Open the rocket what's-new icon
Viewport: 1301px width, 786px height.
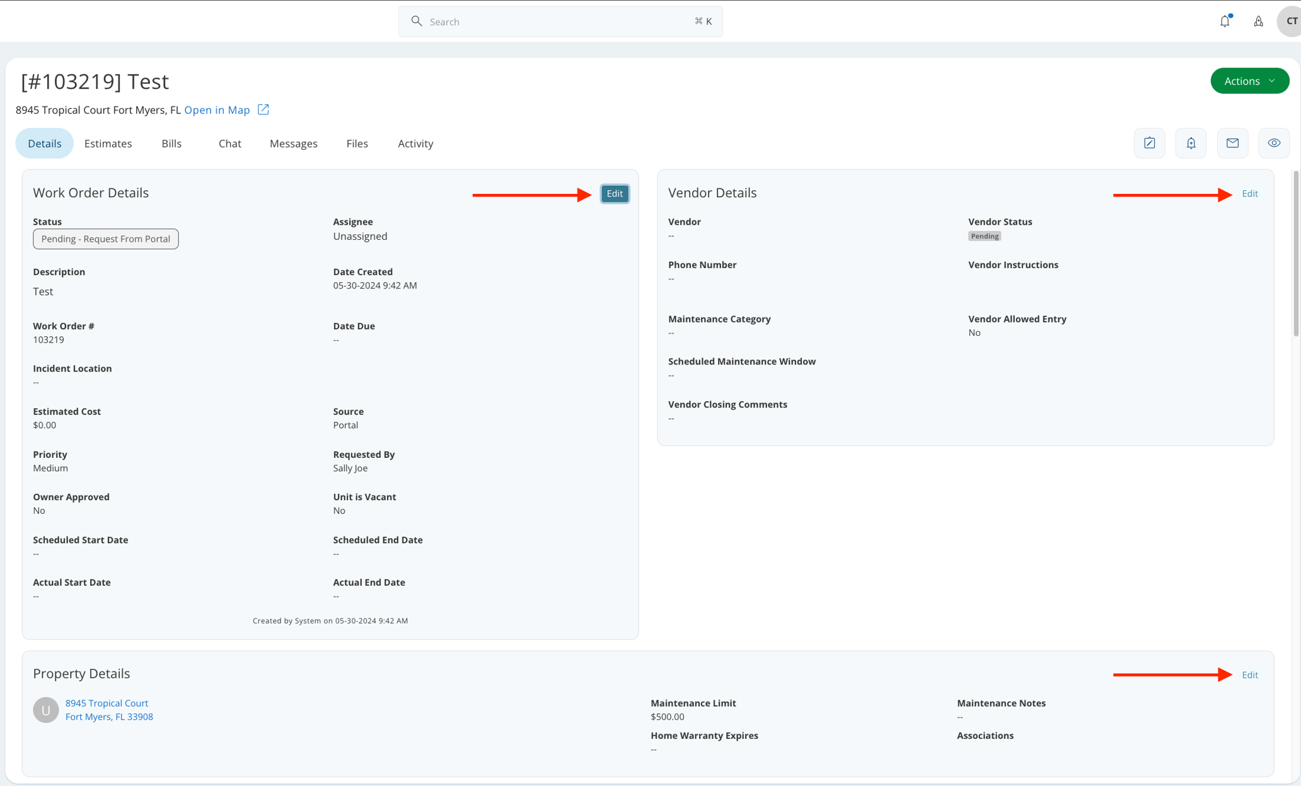click(1258, 21)
